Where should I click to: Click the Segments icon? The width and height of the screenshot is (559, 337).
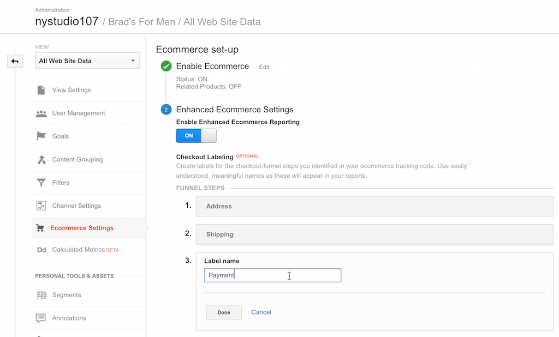pyautogui.click(x=41, y=295)
